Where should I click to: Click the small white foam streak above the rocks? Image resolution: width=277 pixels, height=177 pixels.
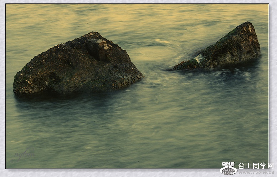(162, 41)
